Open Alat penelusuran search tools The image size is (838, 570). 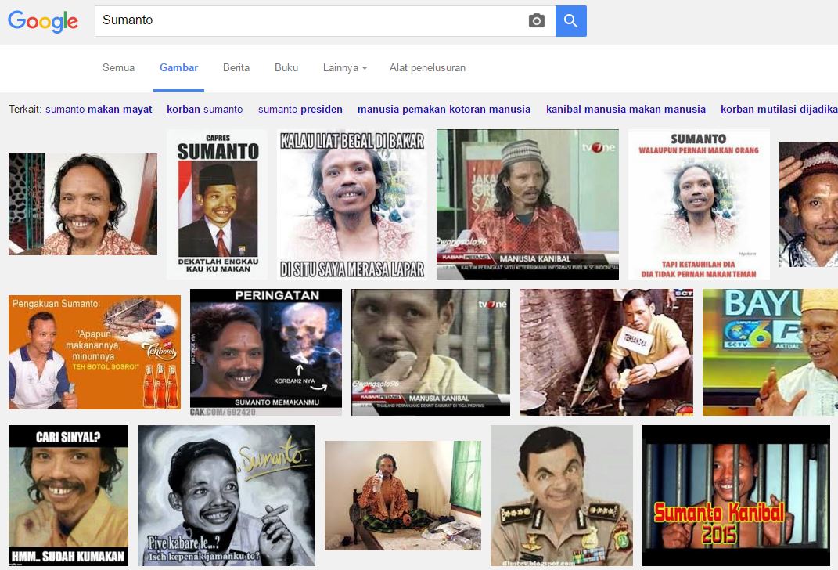(427, 68)
